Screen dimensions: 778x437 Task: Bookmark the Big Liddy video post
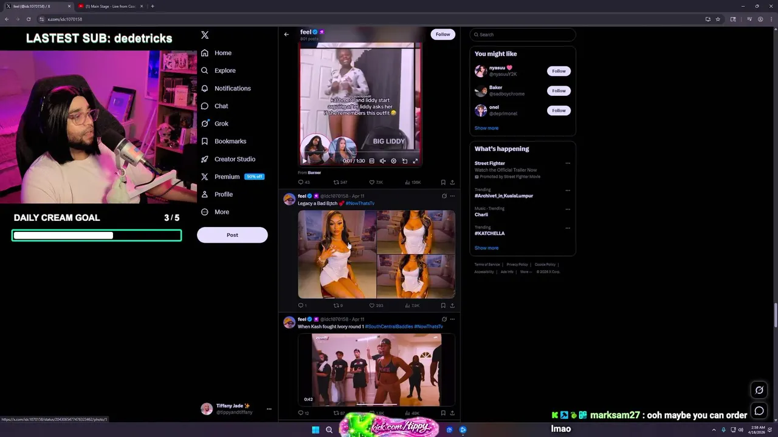[x=443, y=182]
